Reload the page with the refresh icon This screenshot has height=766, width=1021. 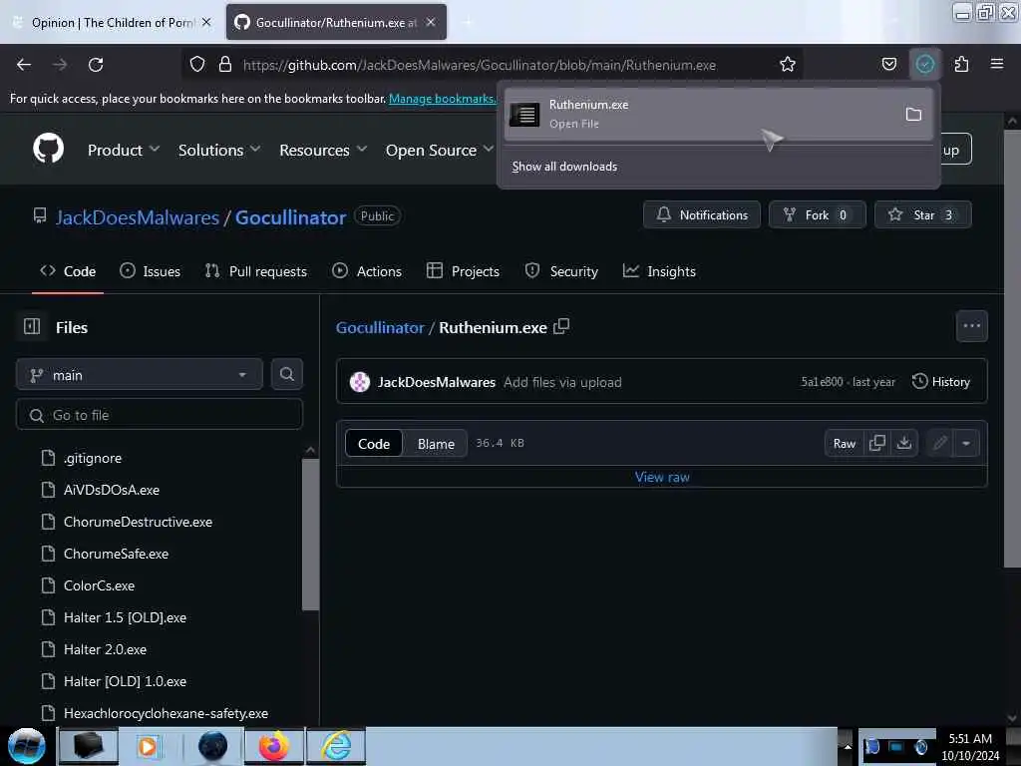coord(96,65)
